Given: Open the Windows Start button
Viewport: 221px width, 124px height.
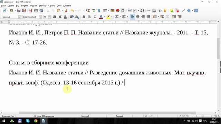Looking at the screenshot, I should coord(4,121).
